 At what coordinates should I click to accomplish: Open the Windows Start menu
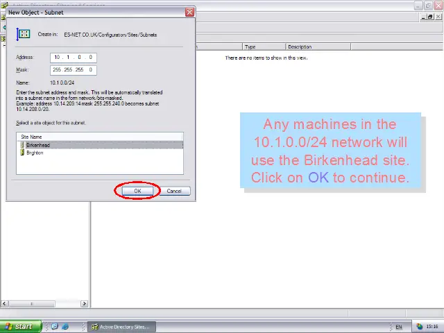(x=19, y=326)
